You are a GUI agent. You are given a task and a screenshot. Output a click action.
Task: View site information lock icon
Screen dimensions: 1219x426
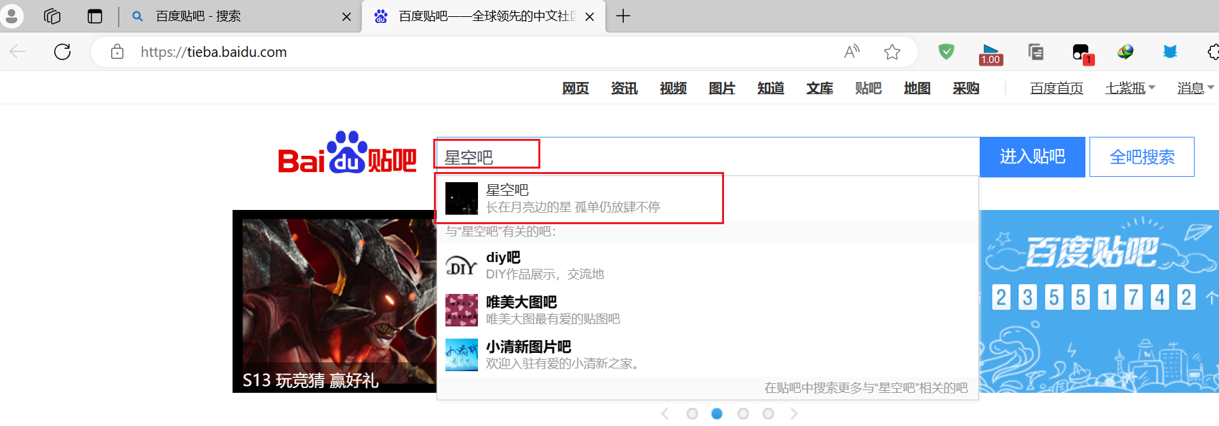pyautogui.click(x=117, y=51)
